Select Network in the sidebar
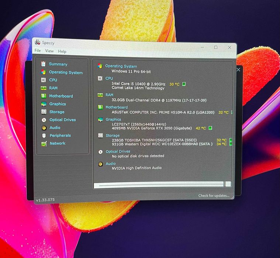 coord(58,143)
